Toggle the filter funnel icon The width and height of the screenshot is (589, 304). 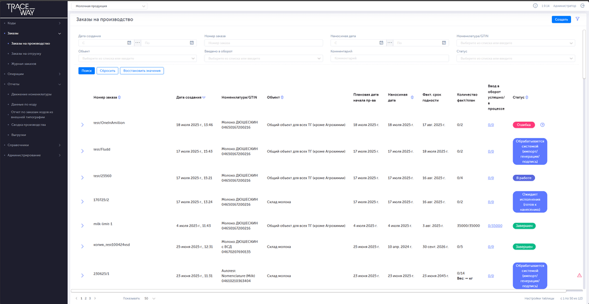tap(578, 19)
